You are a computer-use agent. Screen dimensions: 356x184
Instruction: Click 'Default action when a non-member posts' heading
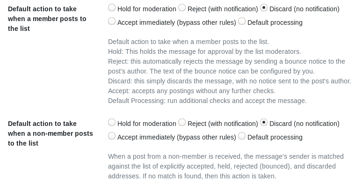coord(51,133)
